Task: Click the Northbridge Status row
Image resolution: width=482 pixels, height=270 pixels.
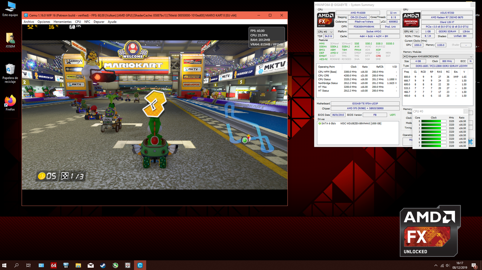Action: click(x=358, y=83)
